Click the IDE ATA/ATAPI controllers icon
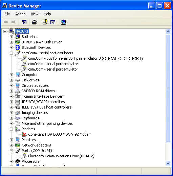The image size is (173, 176). tap(18, 102)
